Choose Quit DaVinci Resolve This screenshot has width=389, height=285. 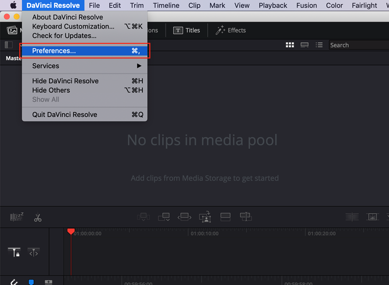[85, 115]
